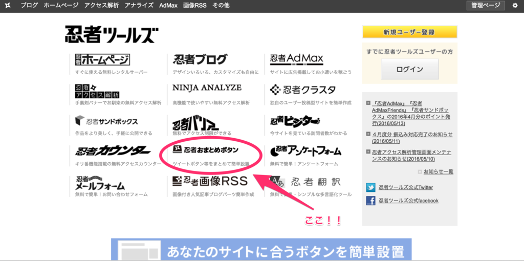Open NINJA ANALYZE logo
The height and width of the screenshot is (261, 524).
(207, 88)
